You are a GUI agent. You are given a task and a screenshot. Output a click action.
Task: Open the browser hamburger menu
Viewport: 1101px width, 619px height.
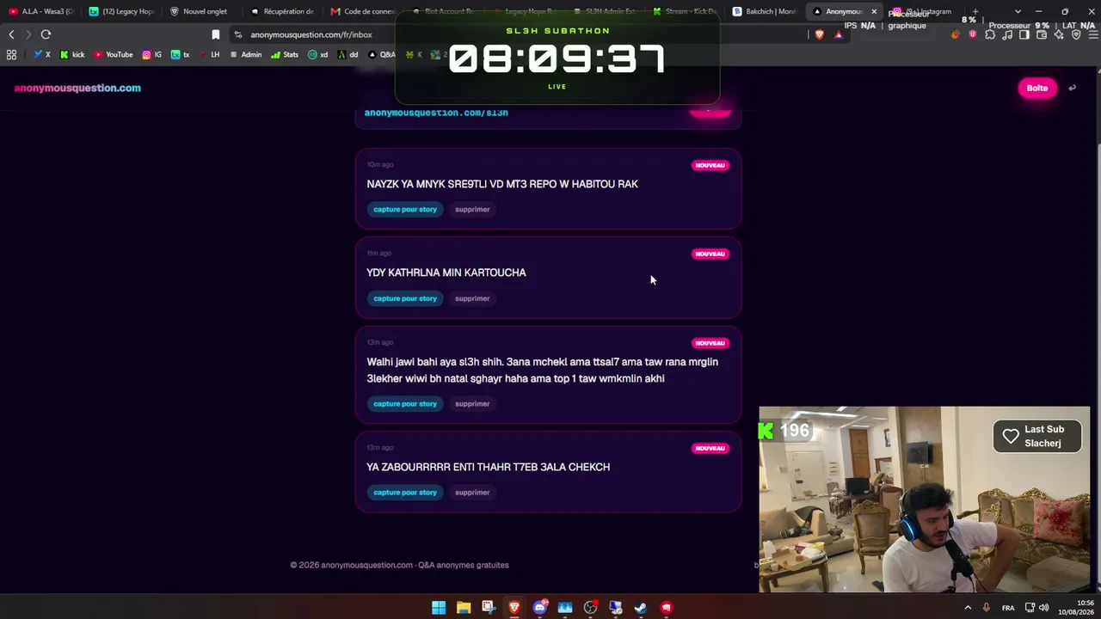[x=1092, y=34]
